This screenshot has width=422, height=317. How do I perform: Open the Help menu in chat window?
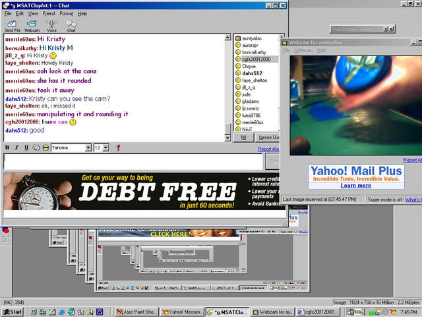click(x=82, y=13)
